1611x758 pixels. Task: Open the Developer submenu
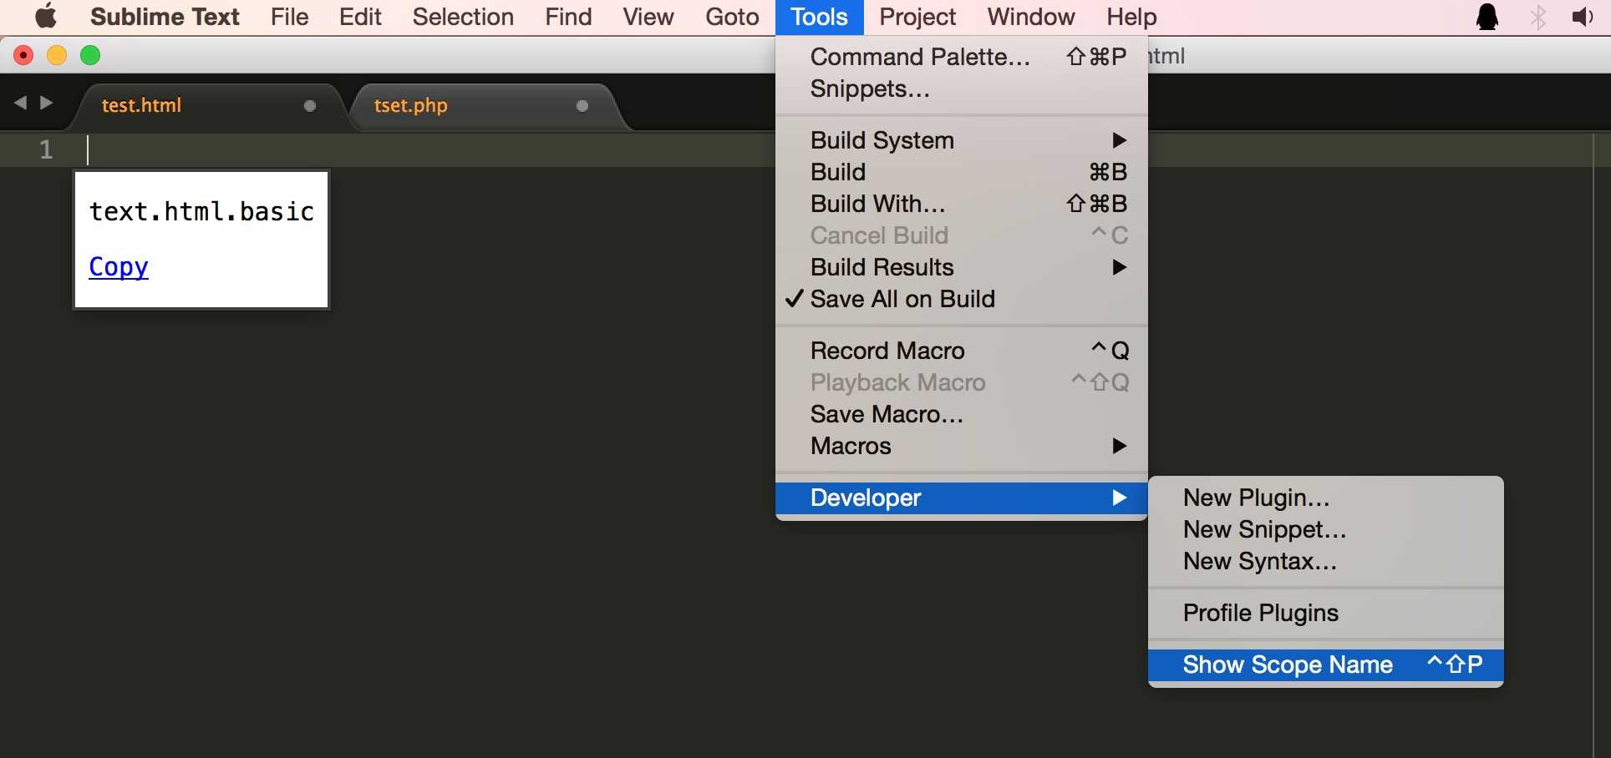(961, 498)
